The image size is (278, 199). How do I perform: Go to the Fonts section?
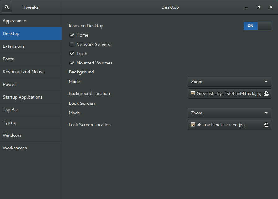point(31,59)
